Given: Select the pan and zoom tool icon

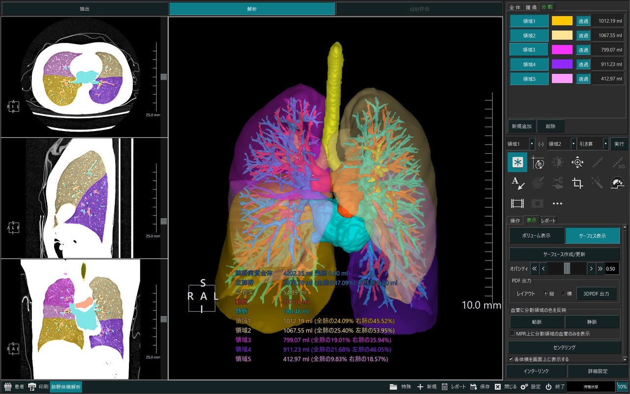Looking at the screenshot, I should click(577, 162).
